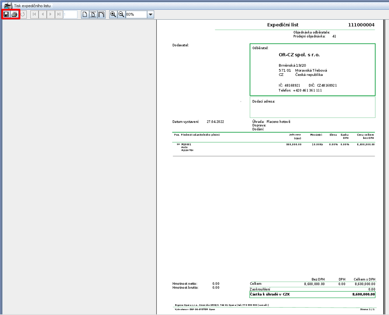The height and width of the screenshot is (315, 389).
Task: Go to the previous page
Action: pos(42,14)
